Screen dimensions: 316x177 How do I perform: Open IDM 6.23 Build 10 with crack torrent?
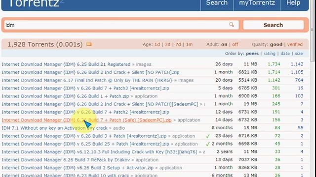65,175
